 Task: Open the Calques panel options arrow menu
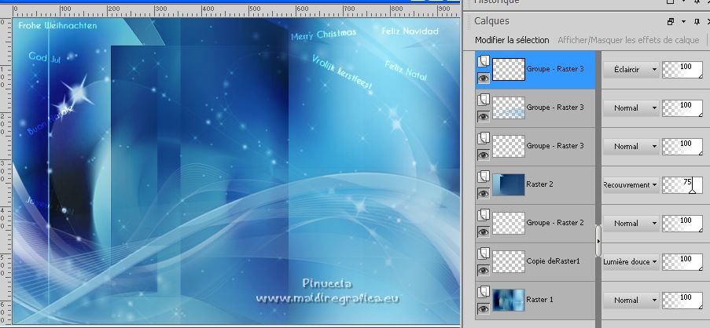[x=684, y=21]
